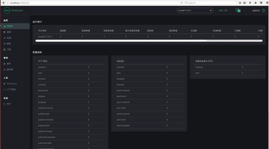This screenshot has width=269, height=149.
Task: Click the pingresp metric row
Action: [x=71, y=102]
